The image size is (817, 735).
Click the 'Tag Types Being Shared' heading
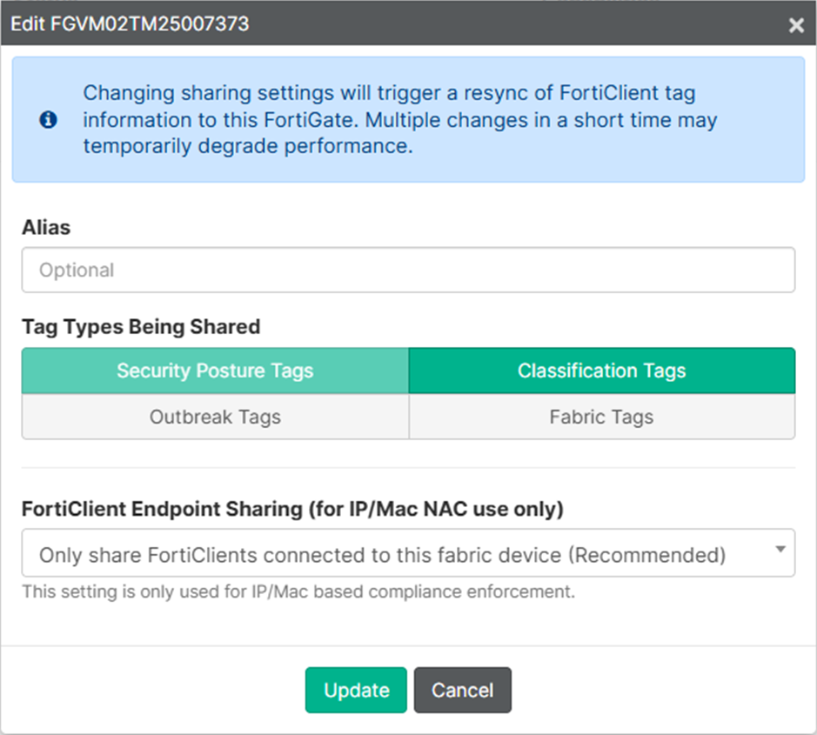coord(141,326)
